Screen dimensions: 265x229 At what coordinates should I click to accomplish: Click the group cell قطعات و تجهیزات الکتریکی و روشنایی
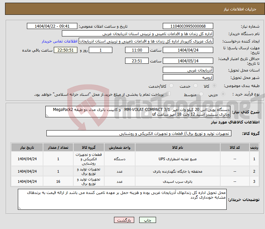tap(88, 159)
